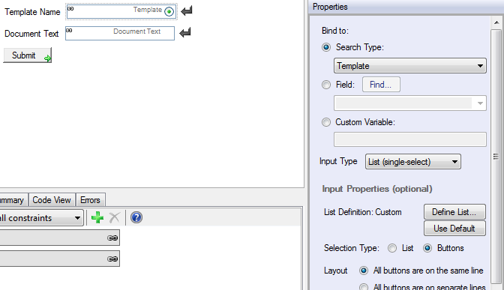Click the Custom Variable text input field
This screenshot has height=290, width=504.
pos(410,139)
